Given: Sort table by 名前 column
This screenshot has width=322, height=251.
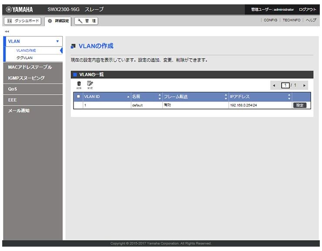Looking at the screenshot, I should click(x=146, y=96).
